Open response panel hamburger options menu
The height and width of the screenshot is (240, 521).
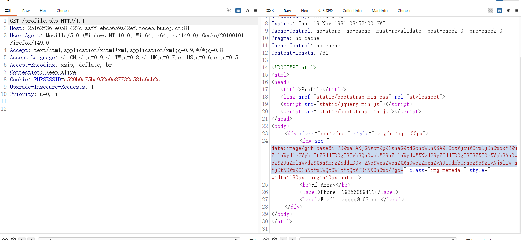coord(517,11)
